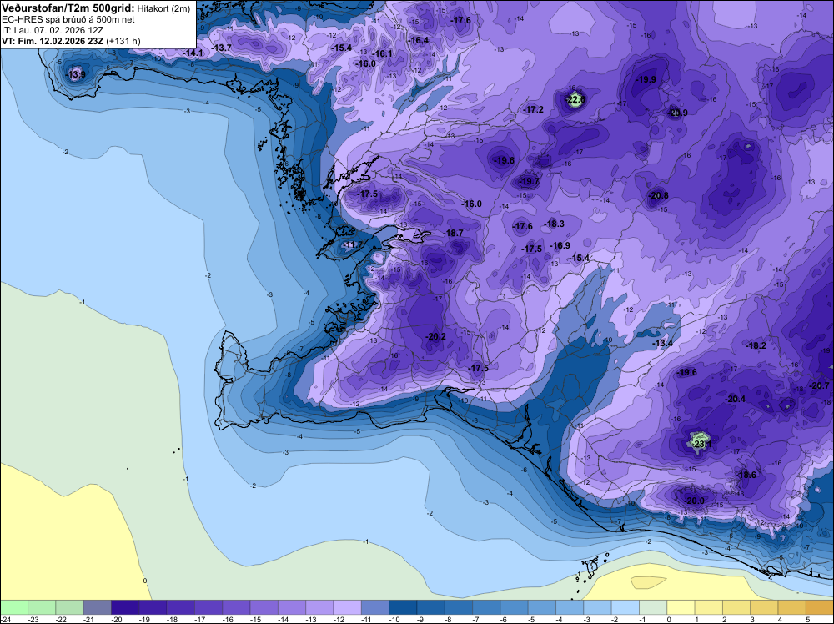Click the -14.1 temperature value
Viewport: 834px width, 624px height.
click(x=193, y=53)
